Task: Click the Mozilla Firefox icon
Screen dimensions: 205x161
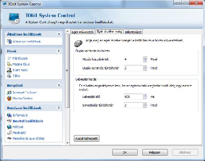Action: [9, 98]
